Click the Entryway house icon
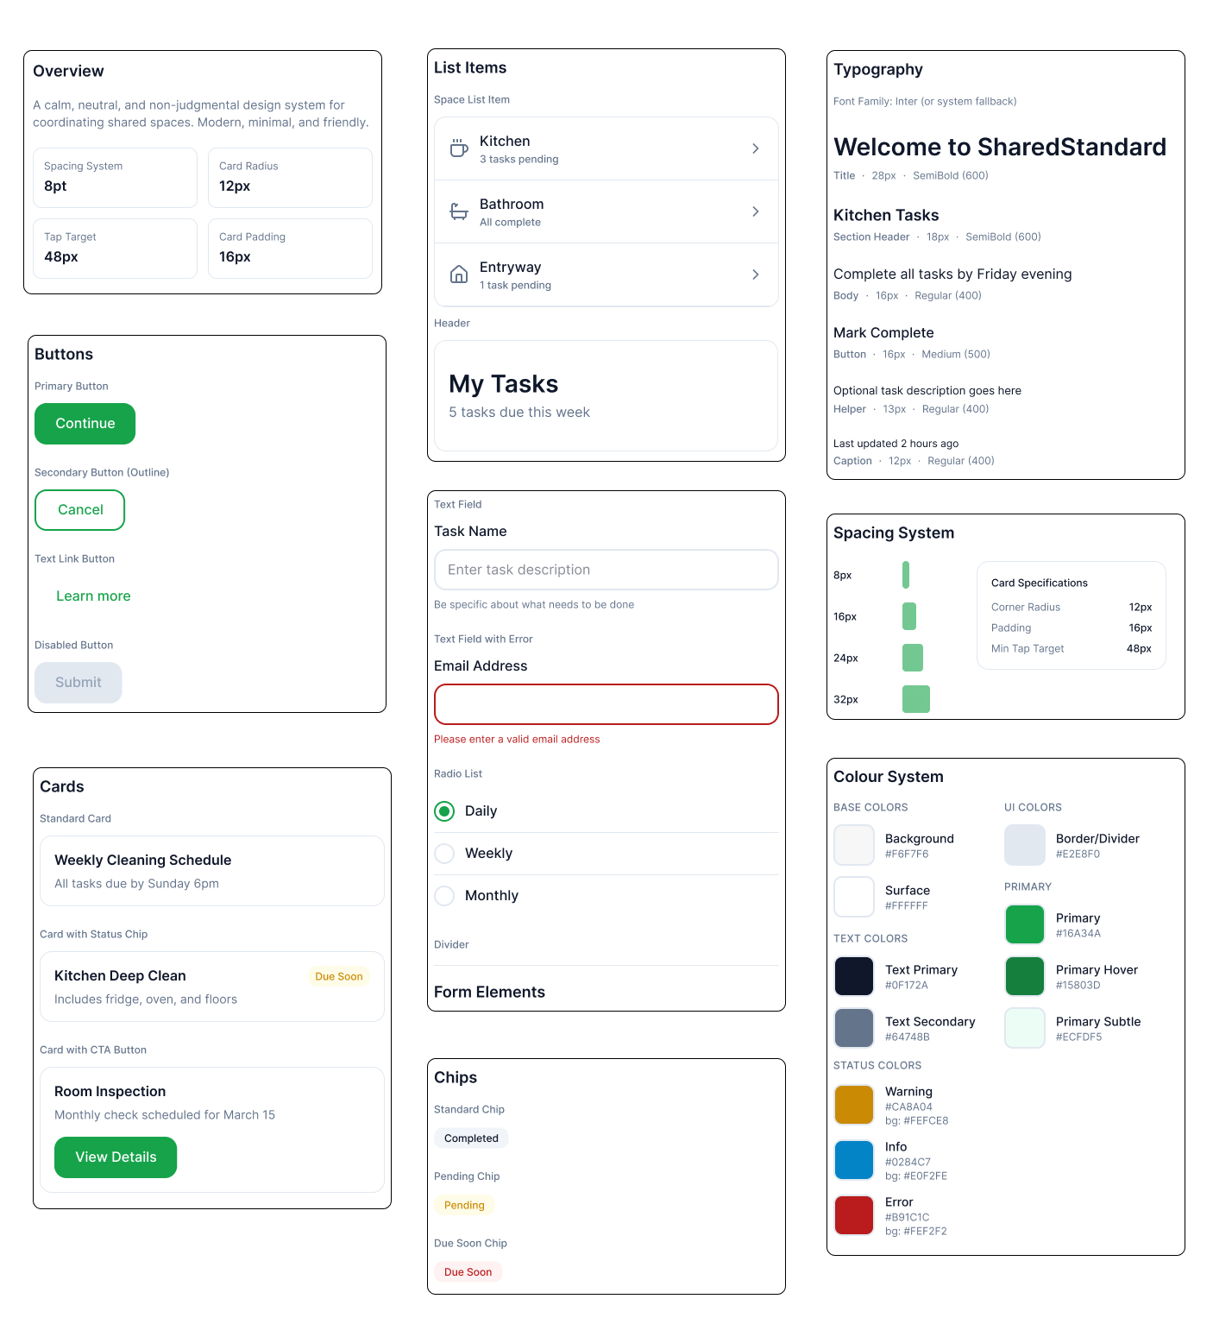 coord(459,274)
